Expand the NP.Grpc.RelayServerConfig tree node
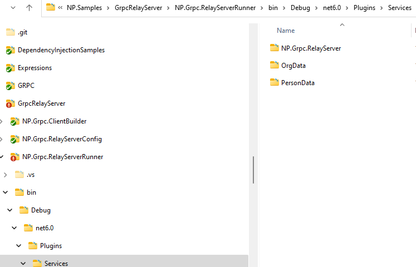416x267 pixels. pyautogui.click(x=1, y=139)
